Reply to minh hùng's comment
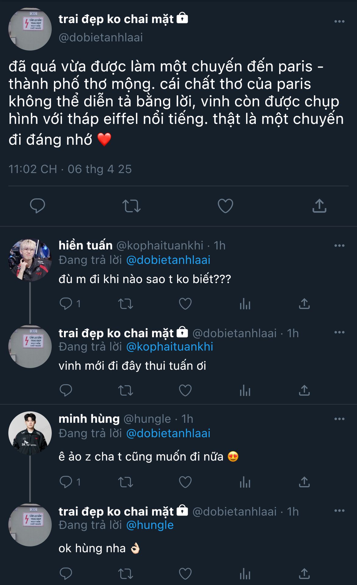Image resolution: width=357 pixels, height=585 pixels. pyautogui.click(x=66, y=482)
